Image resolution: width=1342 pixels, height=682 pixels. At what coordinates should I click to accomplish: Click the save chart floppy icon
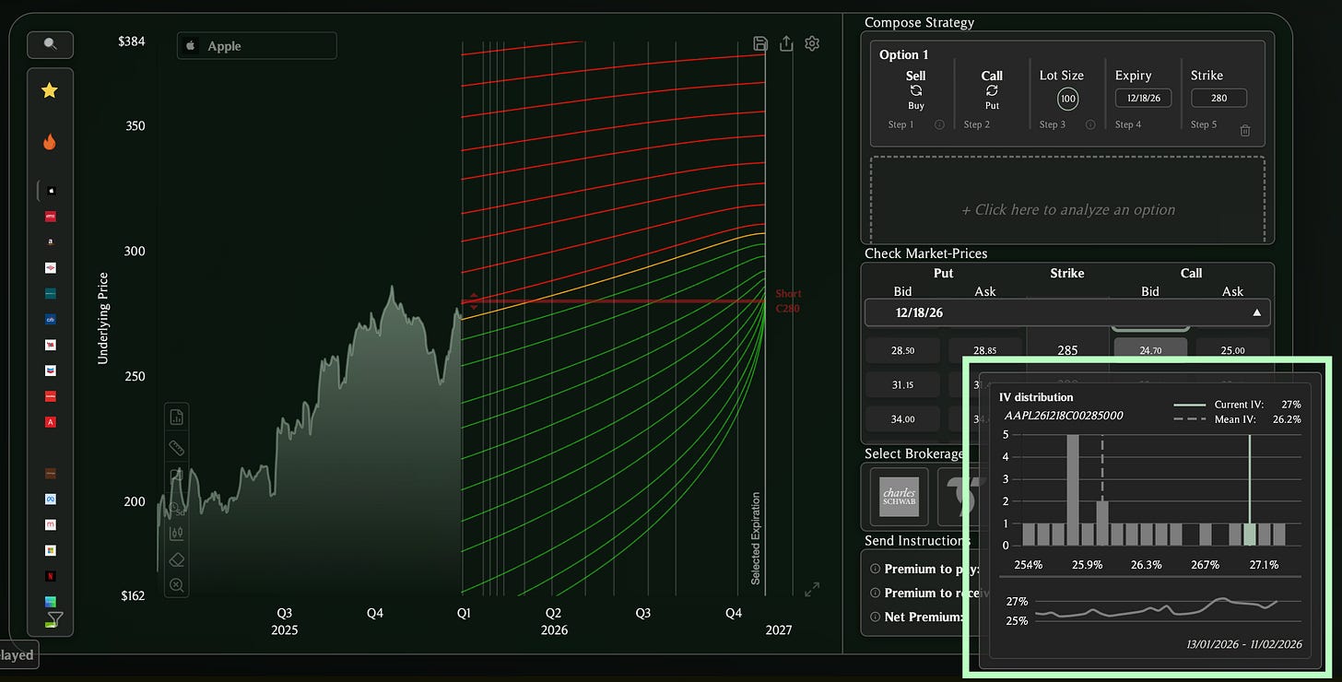pyautogui.click(x=760, y=43)
